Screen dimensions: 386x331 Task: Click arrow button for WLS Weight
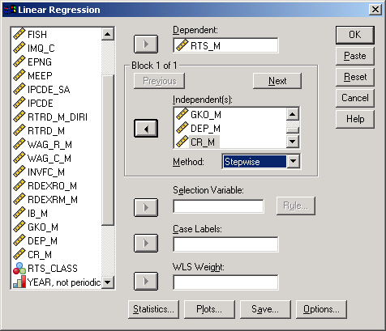(146, 282)
